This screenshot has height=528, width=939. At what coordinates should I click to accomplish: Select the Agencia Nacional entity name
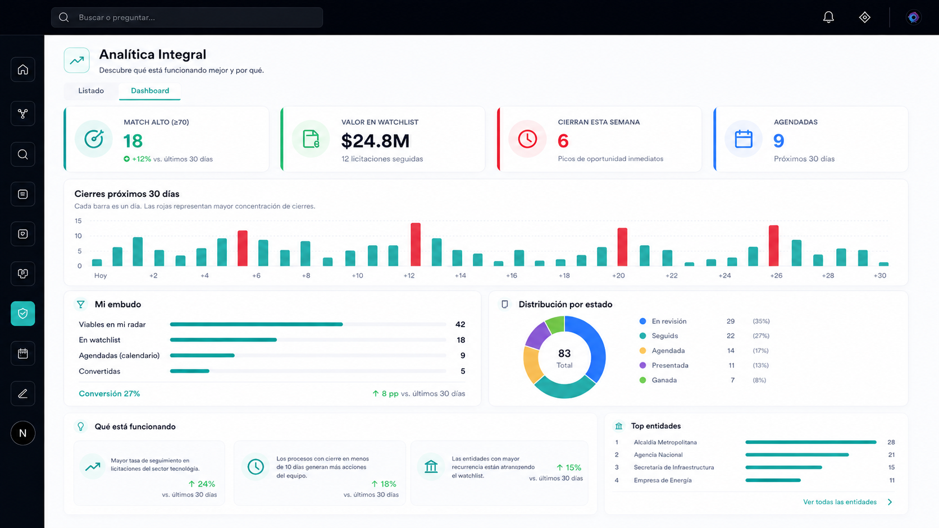(658, 455)
